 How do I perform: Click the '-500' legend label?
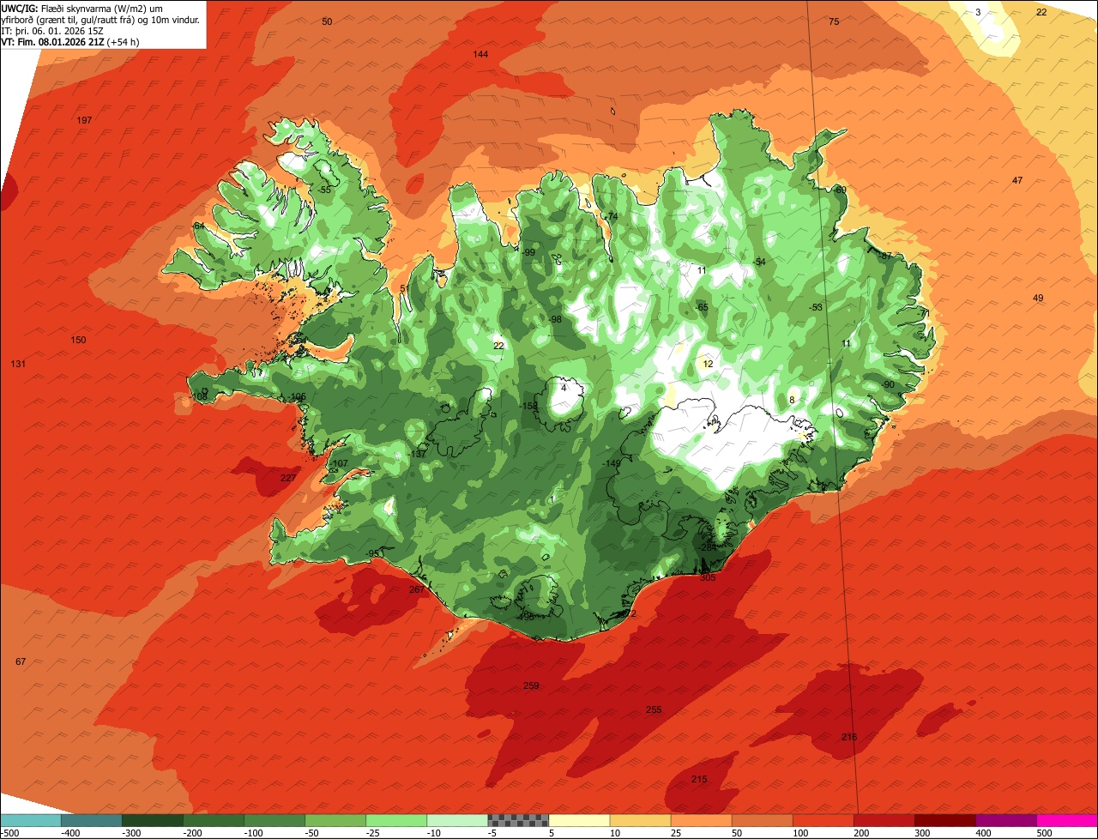pyautogui.click(x=9, y=833)
